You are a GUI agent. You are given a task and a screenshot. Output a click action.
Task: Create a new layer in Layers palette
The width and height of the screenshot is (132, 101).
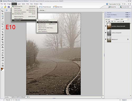(x=106, y=21)
